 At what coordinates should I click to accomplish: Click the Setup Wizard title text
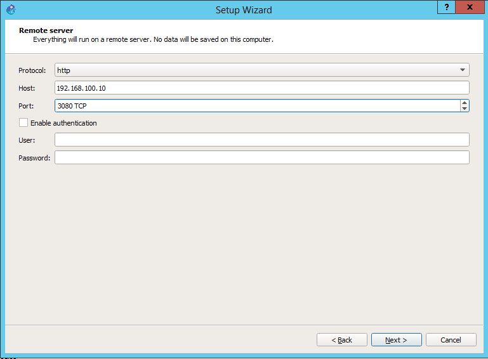[x=244, y=10]
